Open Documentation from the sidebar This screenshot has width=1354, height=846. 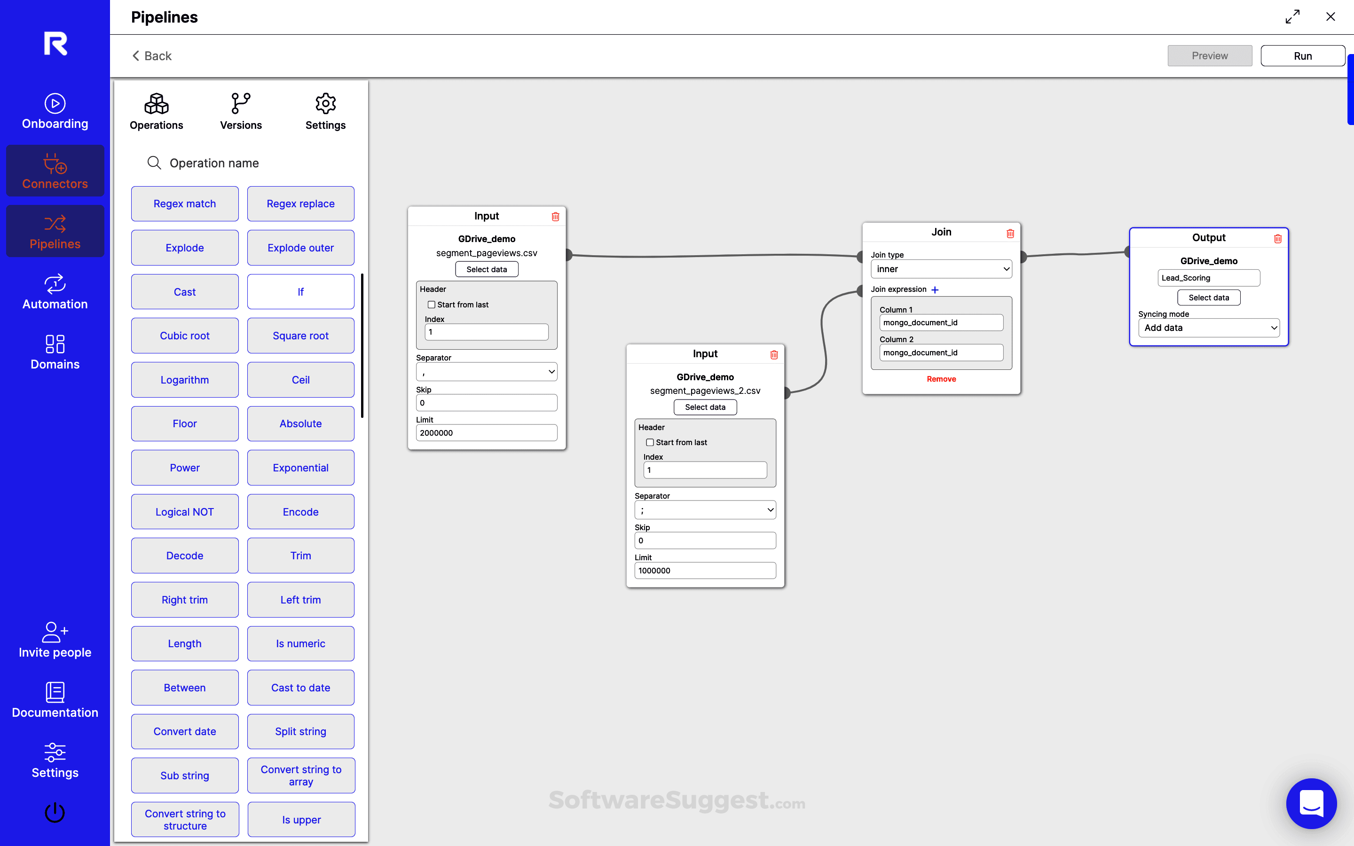[54, 698]
